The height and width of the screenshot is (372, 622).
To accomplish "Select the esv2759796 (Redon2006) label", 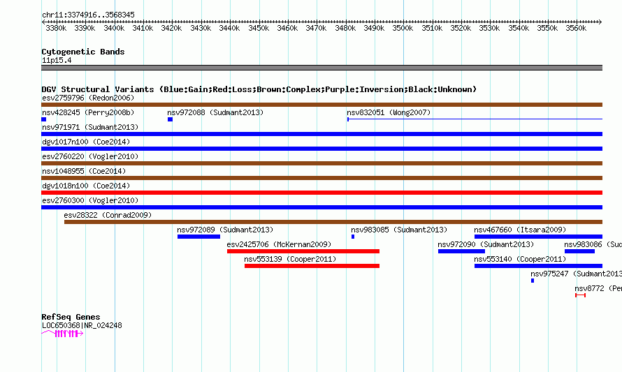I will 88,98.
